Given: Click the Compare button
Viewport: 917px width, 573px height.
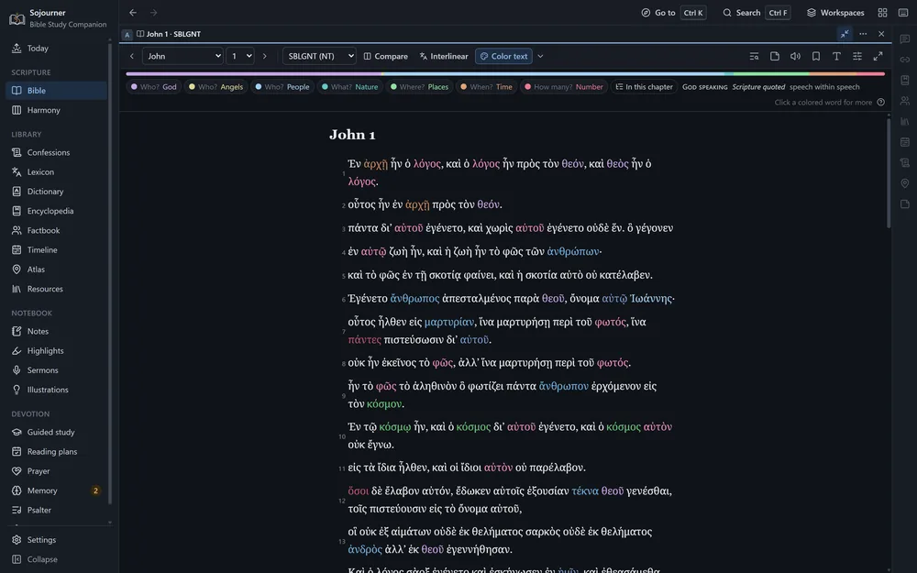Looking at the screenshot, I should [385, 56].
